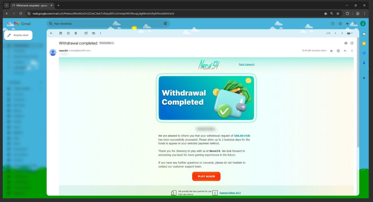
Task: Open the tab search dropdown
Action: (x=6, y=5)
